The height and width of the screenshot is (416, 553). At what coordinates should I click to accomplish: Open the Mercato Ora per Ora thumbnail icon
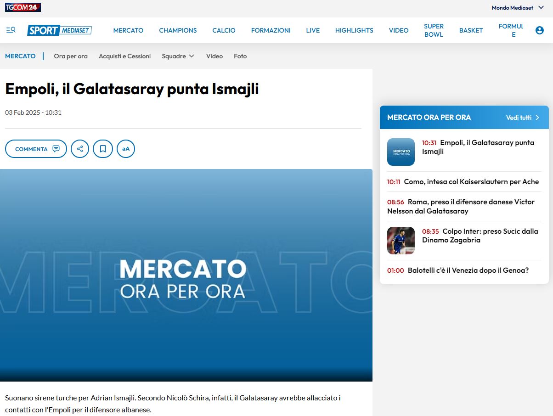(401, 152)
